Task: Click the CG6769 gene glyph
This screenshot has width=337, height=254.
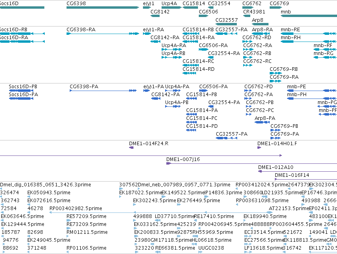Action: [276, 8]
